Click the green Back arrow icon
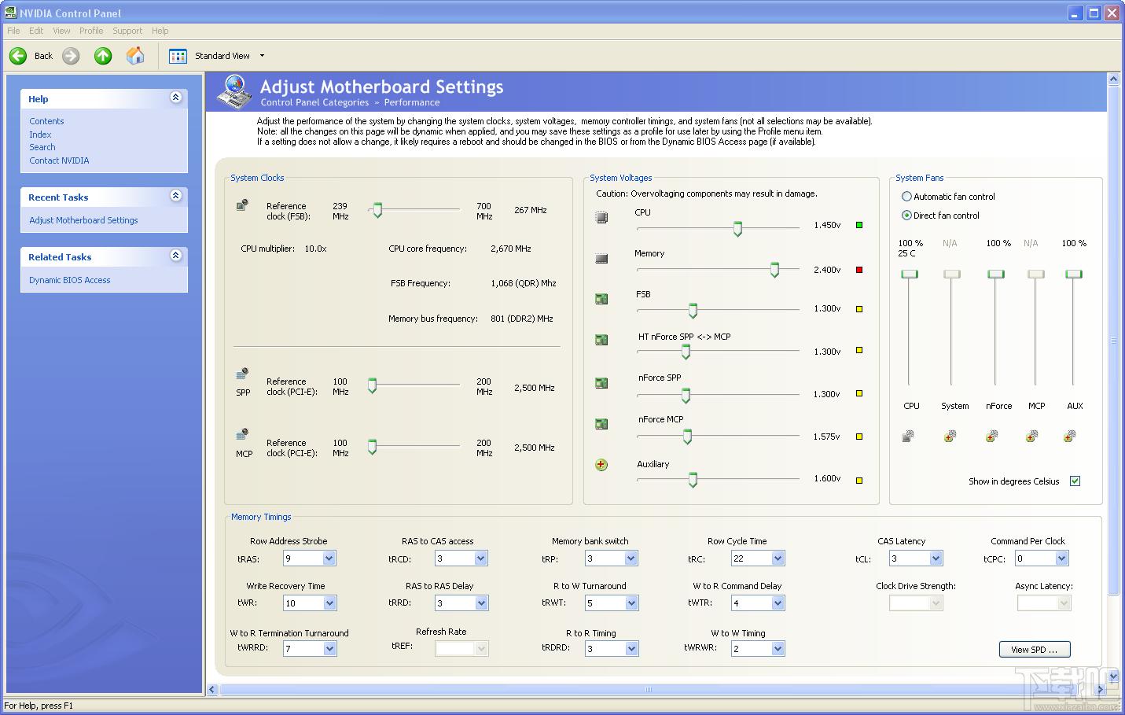Screen dimensions: 1125x715 [x=18, y=56]
